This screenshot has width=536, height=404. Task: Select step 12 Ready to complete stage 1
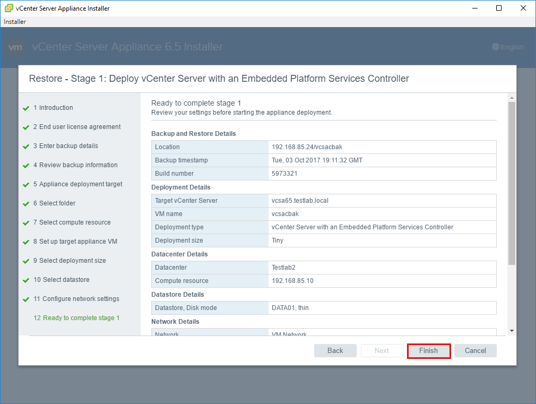76,318
